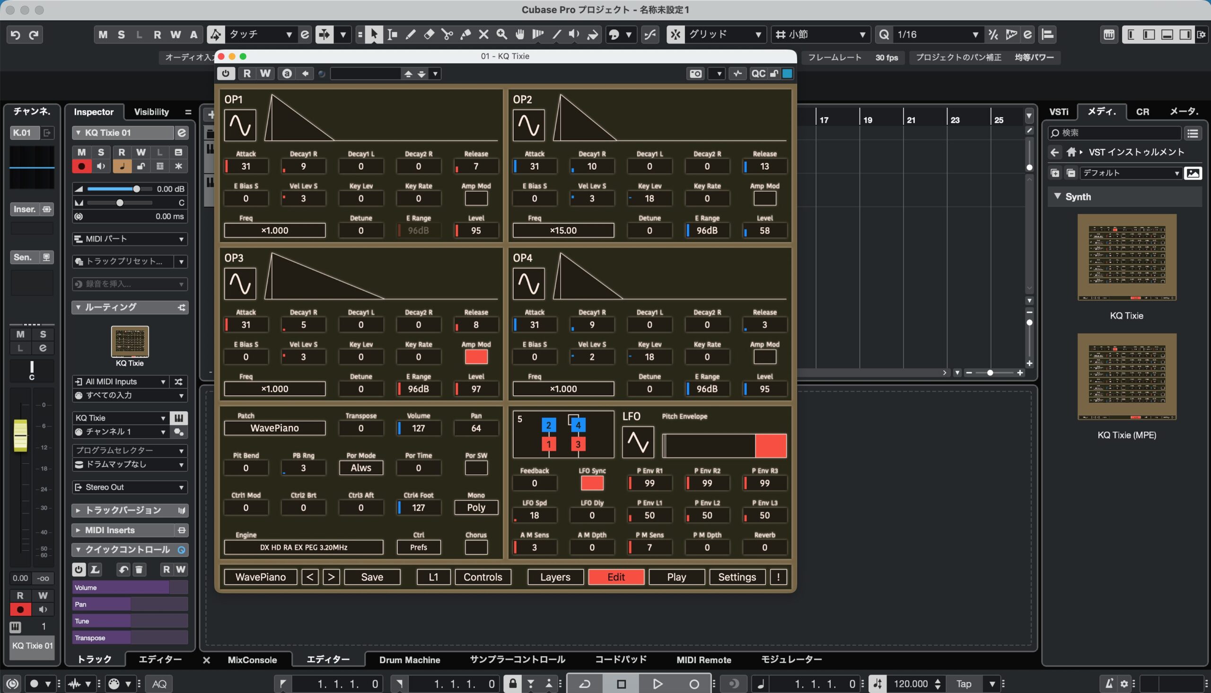
Task: Switch to the Visibility tab
Action: pos(151,112)
